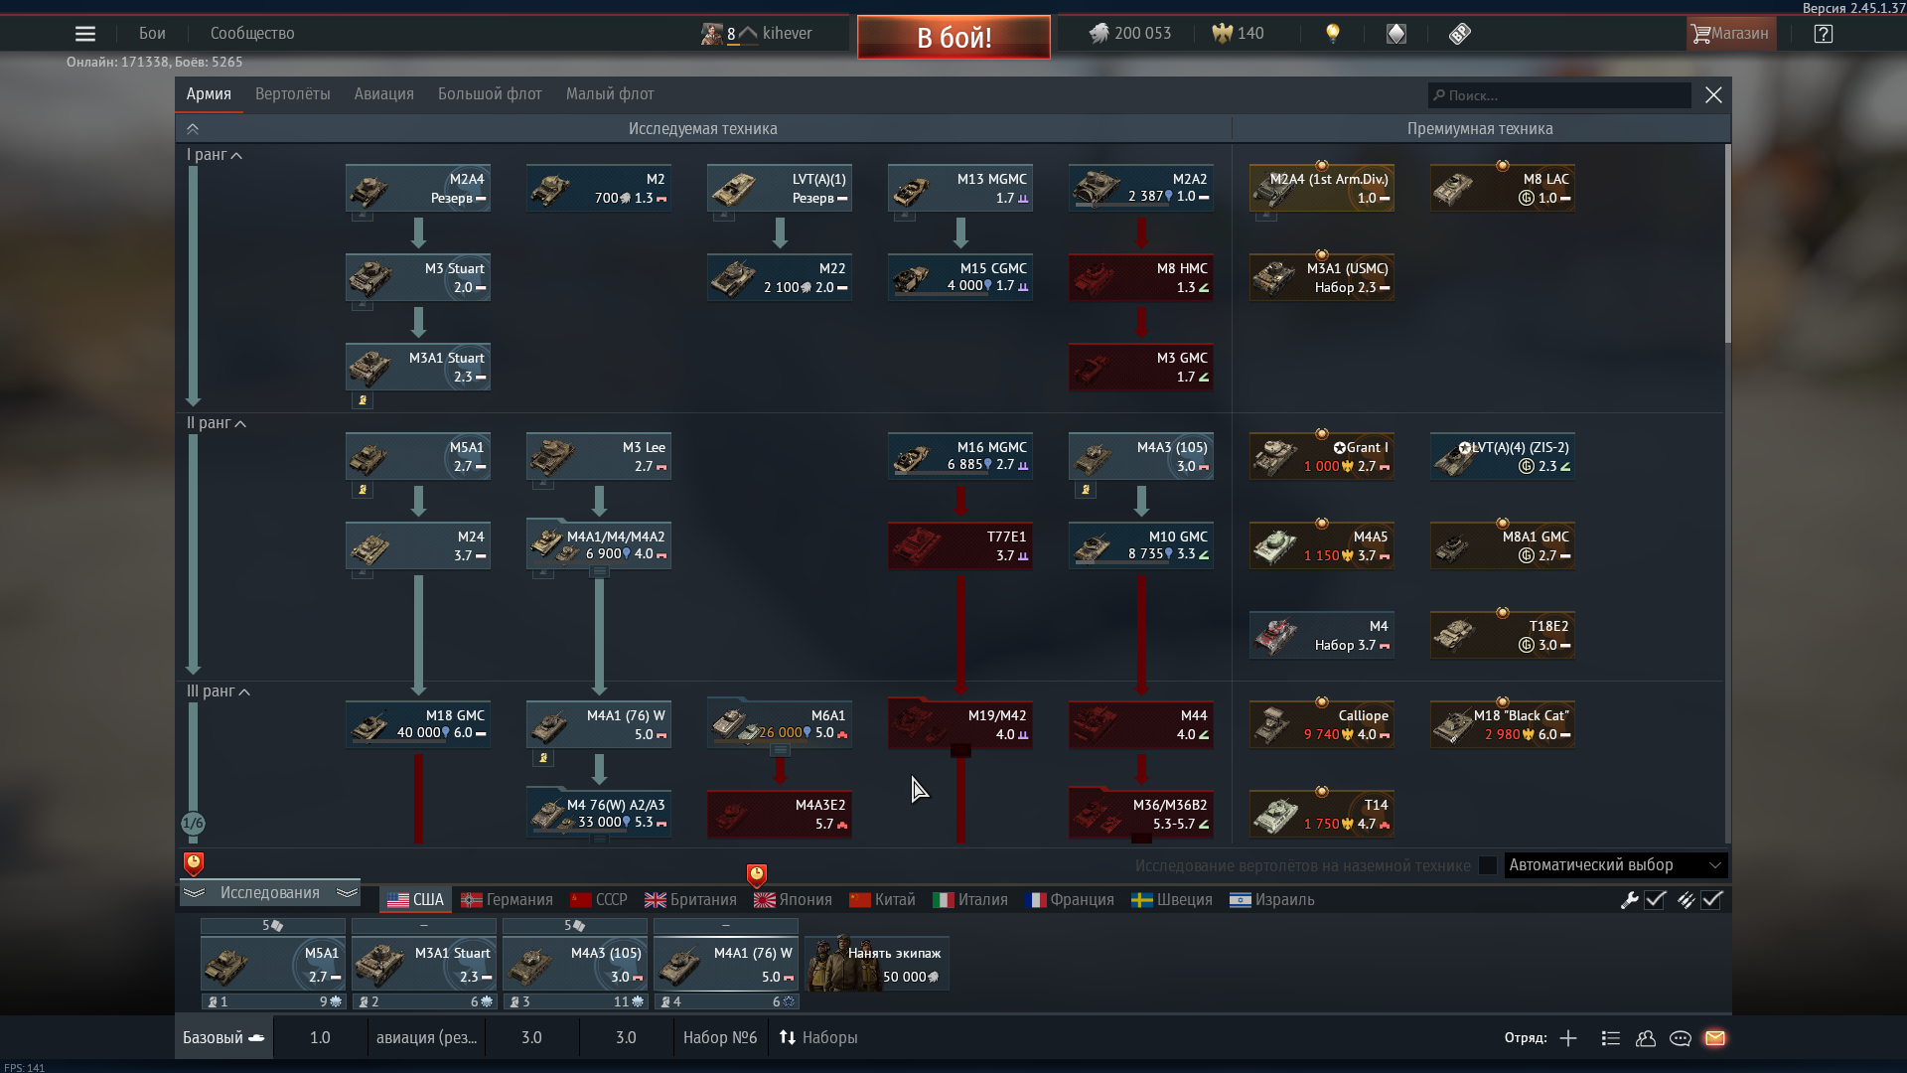Open the glowing mail envelope icon
Screen dimensions: 1907x1073
1715,1038
